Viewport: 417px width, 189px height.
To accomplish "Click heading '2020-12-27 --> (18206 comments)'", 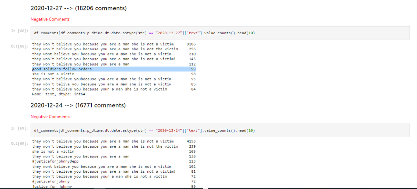I will tap(79, 8).
